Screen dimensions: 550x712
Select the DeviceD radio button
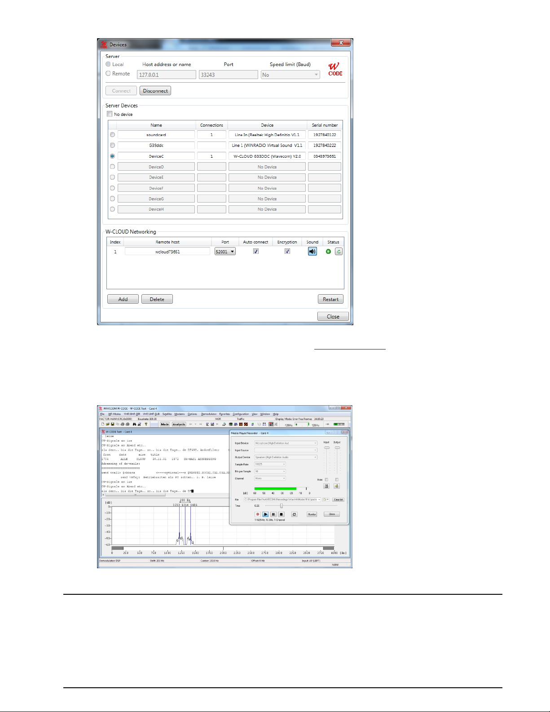click(112, 167)
